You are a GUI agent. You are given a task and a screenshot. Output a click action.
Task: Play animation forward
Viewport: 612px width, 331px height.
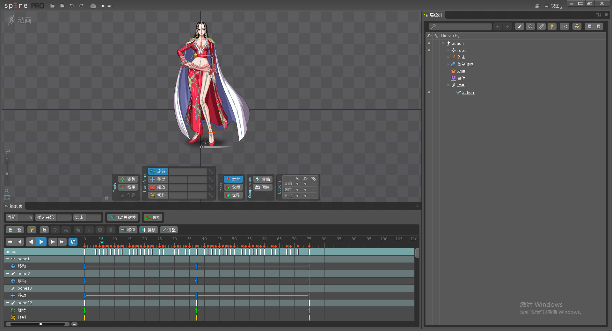[41, 242]
